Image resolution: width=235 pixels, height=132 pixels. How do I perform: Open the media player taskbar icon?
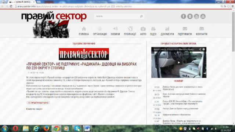click(x=66, y=129)
